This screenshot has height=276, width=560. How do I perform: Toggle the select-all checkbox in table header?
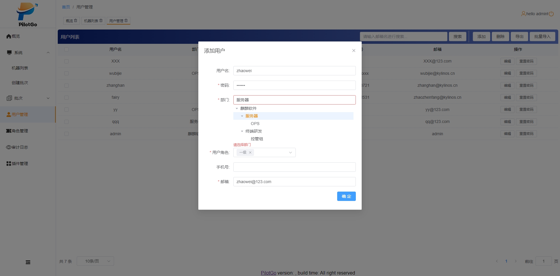click(x=66, y=49)
